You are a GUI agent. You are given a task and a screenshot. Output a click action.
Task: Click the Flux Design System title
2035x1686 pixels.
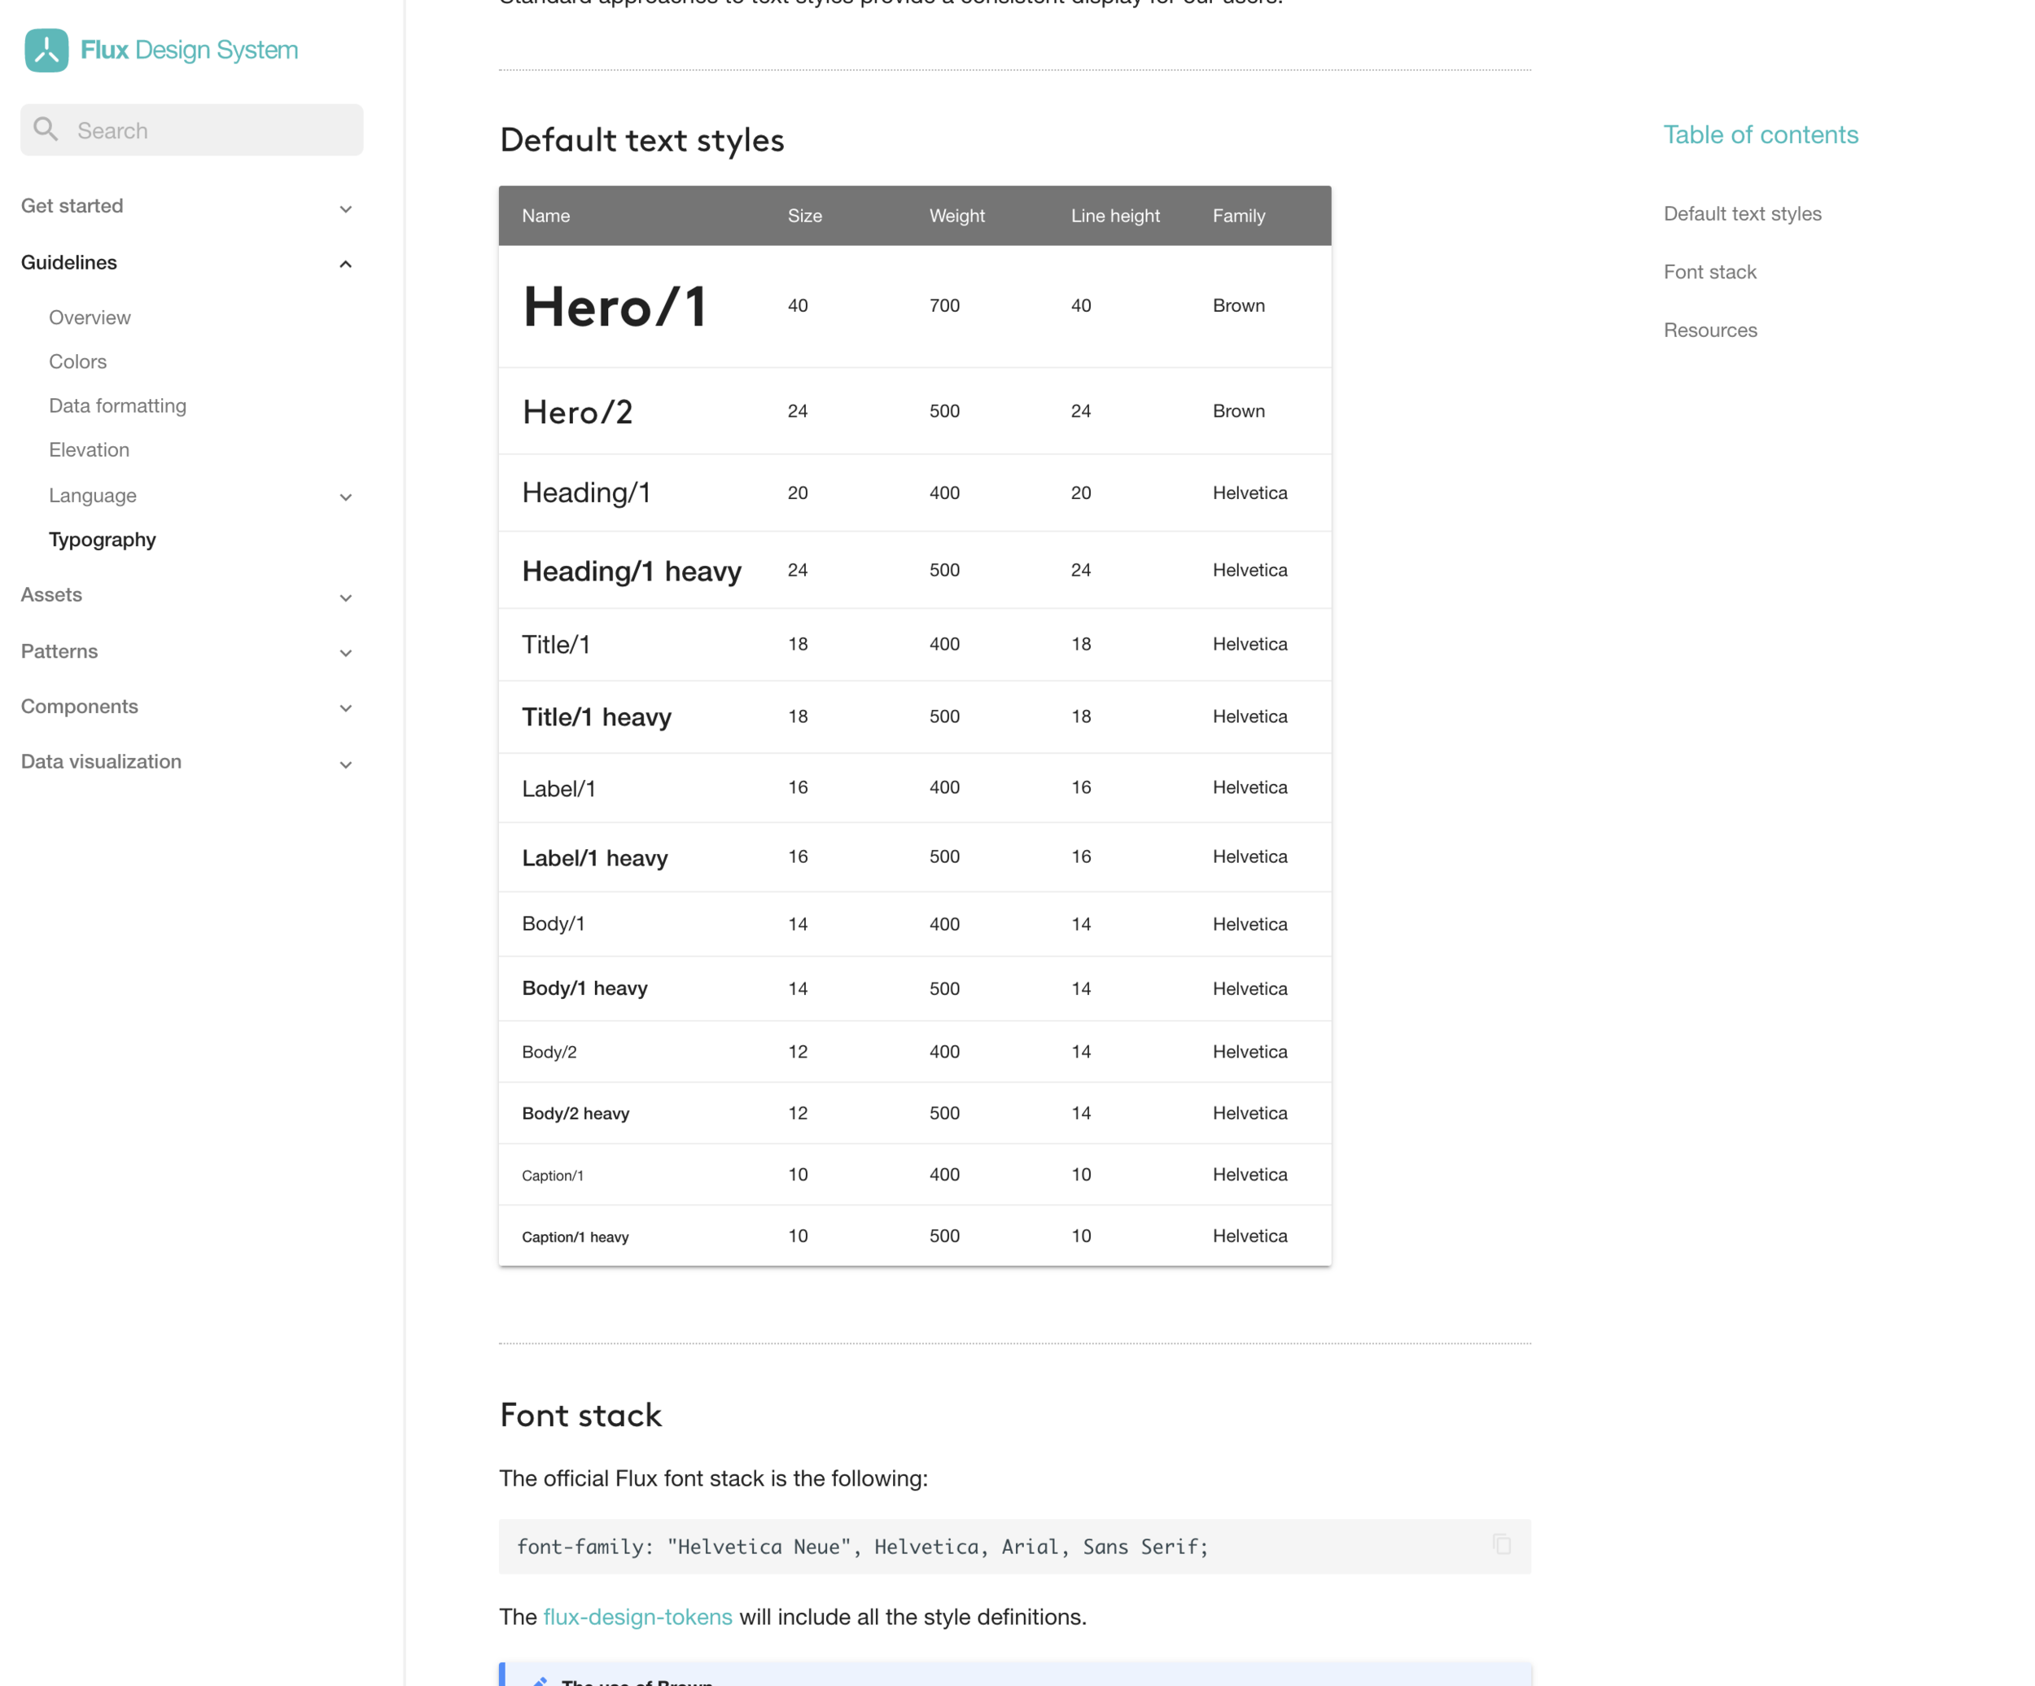189,50
